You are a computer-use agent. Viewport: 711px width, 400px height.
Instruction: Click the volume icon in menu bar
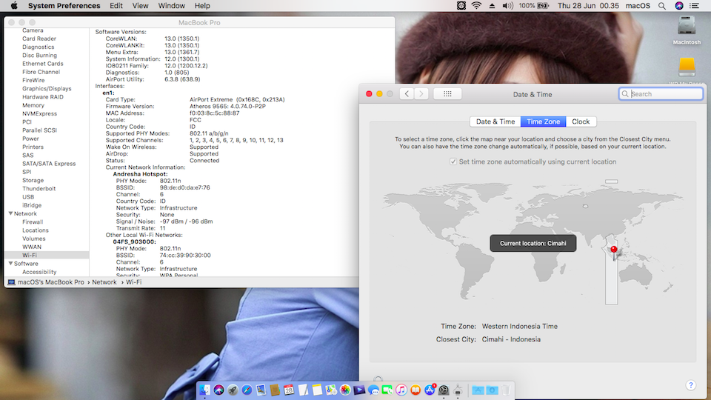(508, 6)
